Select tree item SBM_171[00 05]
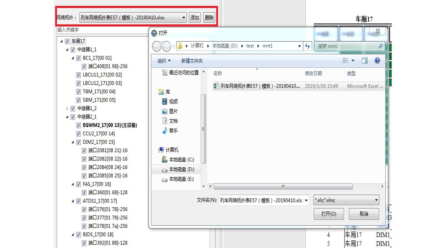The image size is (441, 248). [x=99, y=100]
